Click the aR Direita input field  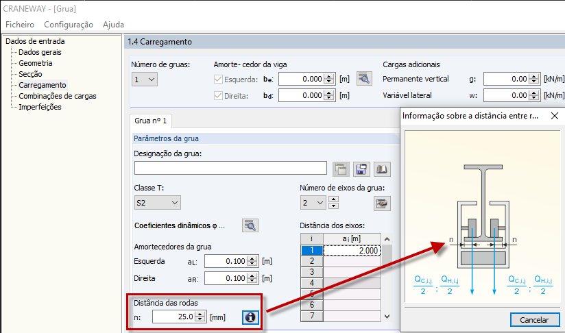click(x=226, y=278)
